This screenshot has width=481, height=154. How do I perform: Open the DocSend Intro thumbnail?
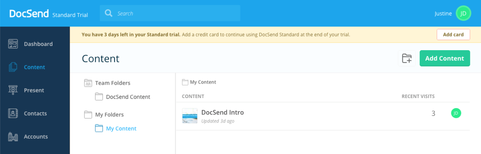pyautogui.click(x=190, y=116)
